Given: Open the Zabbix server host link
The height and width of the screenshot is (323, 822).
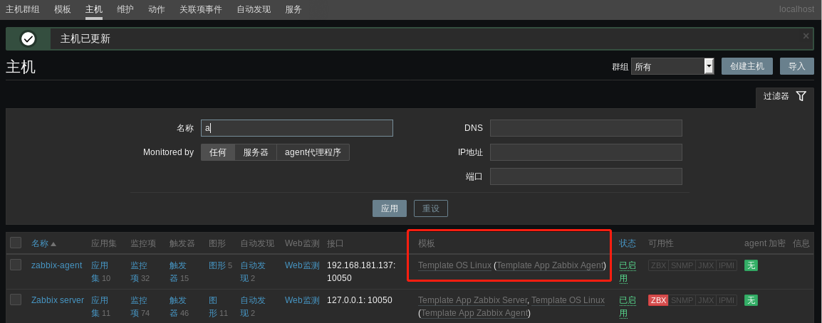Looking at the screenshot, I should 58,300.
